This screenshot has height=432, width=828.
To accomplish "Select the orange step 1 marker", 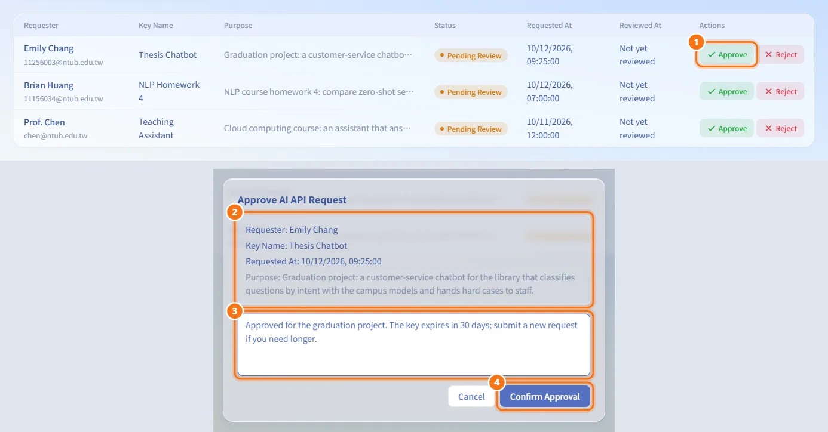I will 695,42.
